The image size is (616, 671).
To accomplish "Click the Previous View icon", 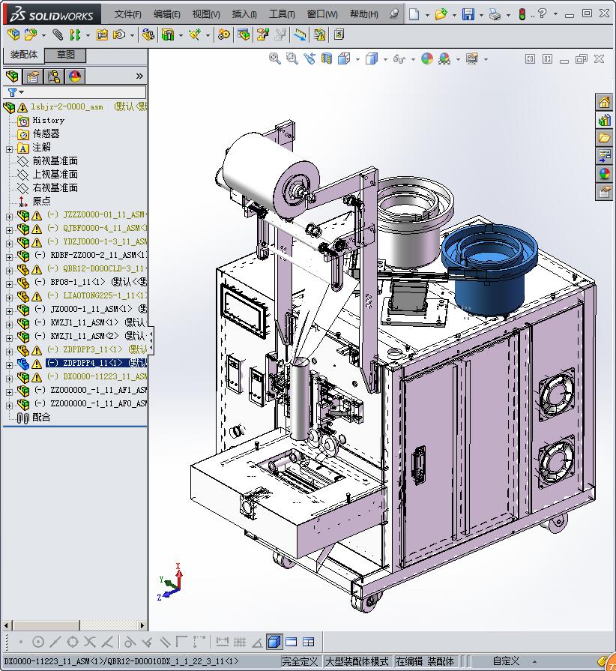I will (309, 58).
